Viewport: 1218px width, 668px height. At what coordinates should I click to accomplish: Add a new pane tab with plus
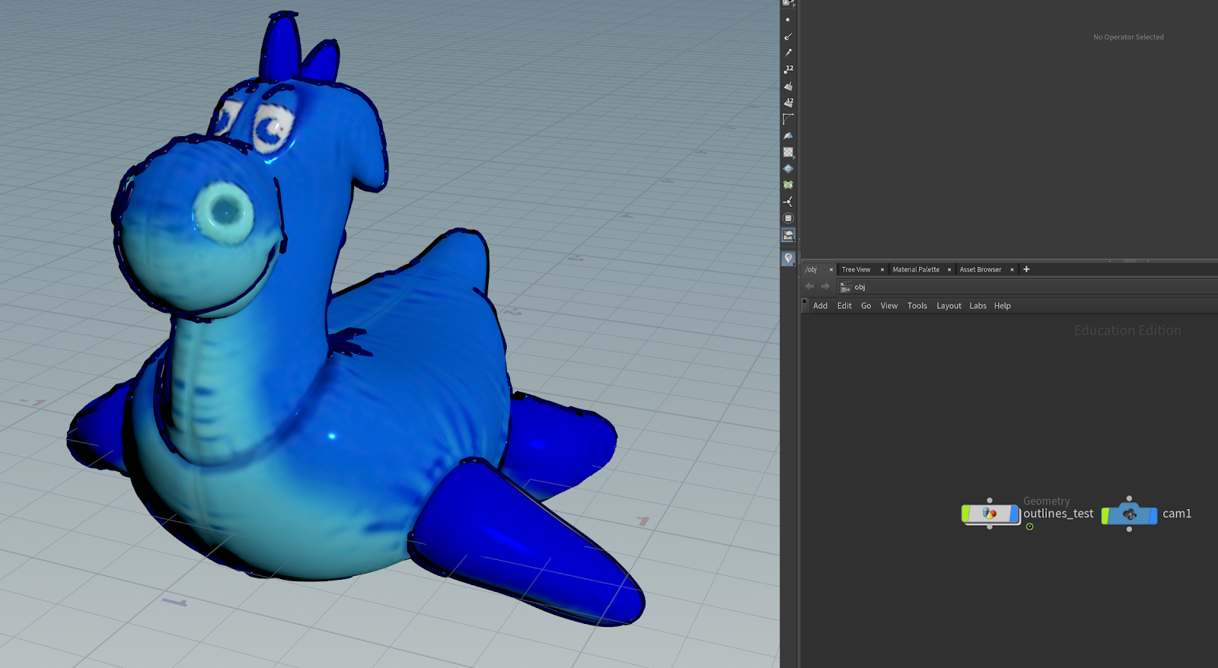click(x=1026, y=269)
